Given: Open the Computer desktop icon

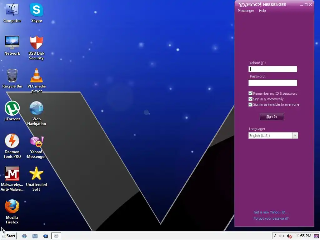Looking at the screenshot, I should pyautogui.click(x=12, y=13).
